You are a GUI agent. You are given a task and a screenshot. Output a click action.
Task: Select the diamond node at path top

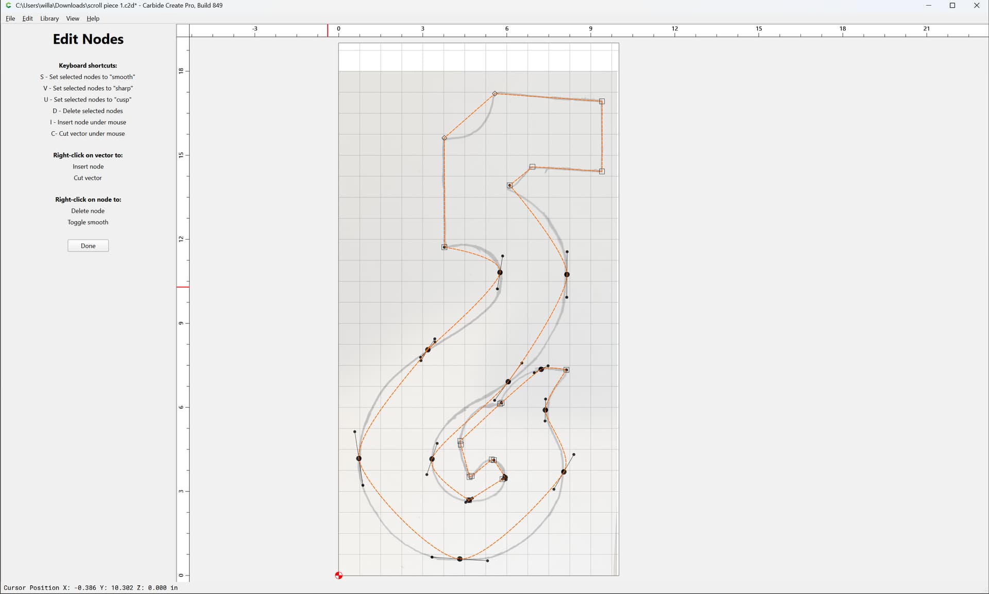click(494, 94)
